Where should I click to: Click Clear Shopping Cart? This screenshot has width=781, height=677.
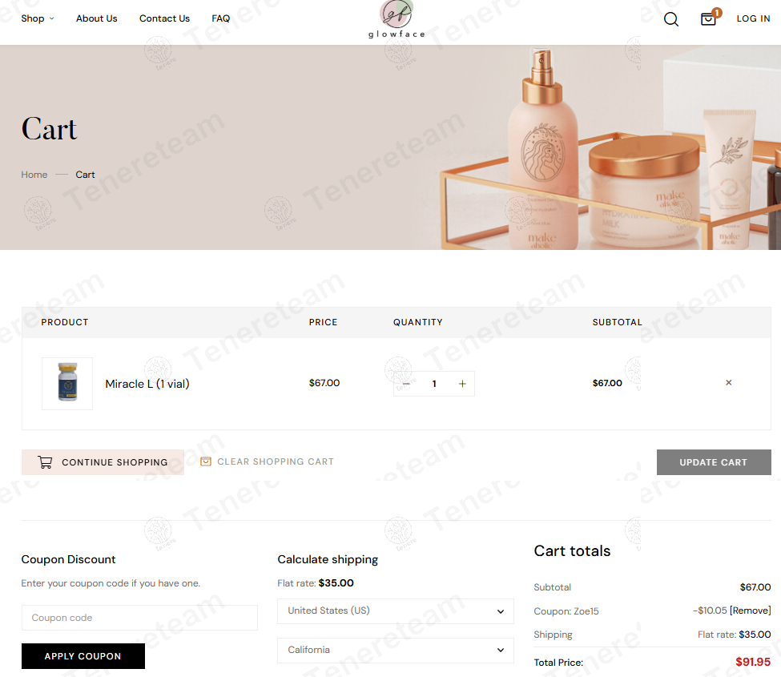tap(267, 461)
